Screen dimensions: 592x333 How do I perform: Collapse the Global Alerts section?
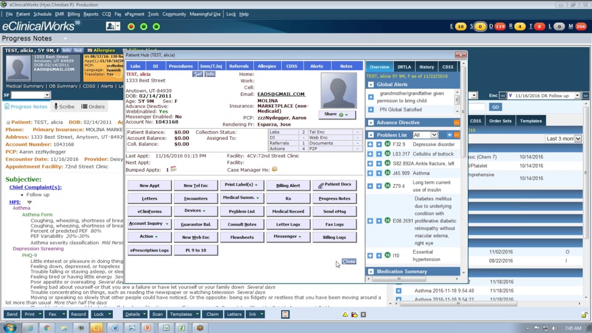pyautogui.click(x=371, y=85)
